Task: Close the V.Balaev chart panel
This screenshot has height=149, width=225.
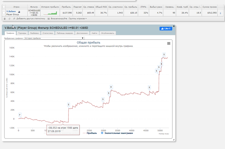Action: point(174,26)
